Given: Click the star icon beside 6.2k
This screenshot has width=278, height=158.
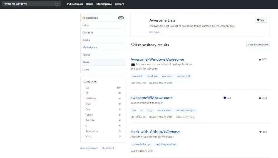Looking at the screenshot, I should pyautogui.click(x=260, y=59).
